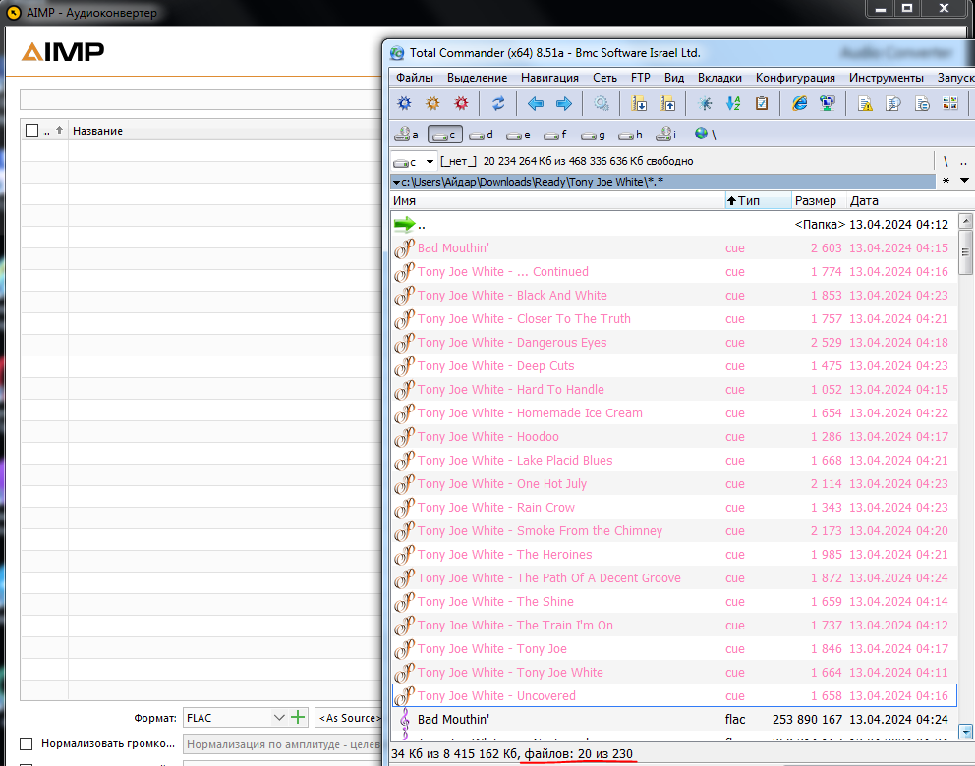Switch to drive e
Screen dimensions: 975x766
tap(519, 135)
